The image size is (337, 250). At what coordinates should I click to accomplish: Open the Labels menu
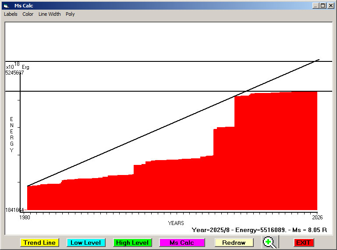tap(11, 14)
